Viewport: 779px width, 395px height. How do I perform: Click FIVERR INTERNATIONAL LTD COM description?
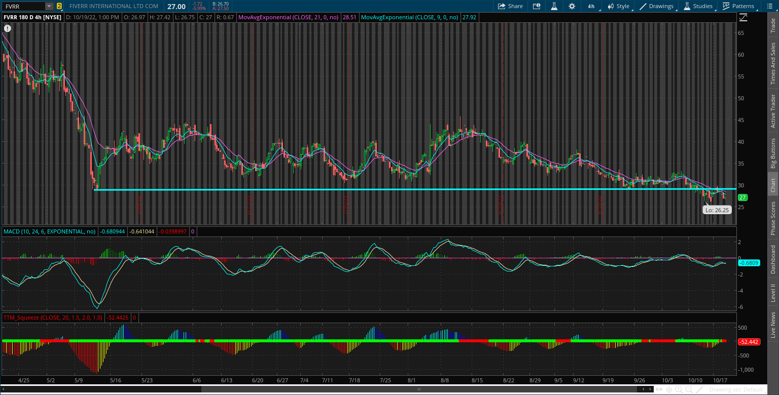tap(114, 6)
